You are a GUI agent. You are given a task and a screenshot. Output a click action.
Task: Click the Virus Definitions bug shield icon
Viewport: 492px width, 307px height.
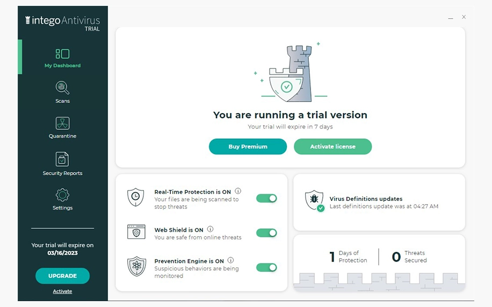click(314, 200)
